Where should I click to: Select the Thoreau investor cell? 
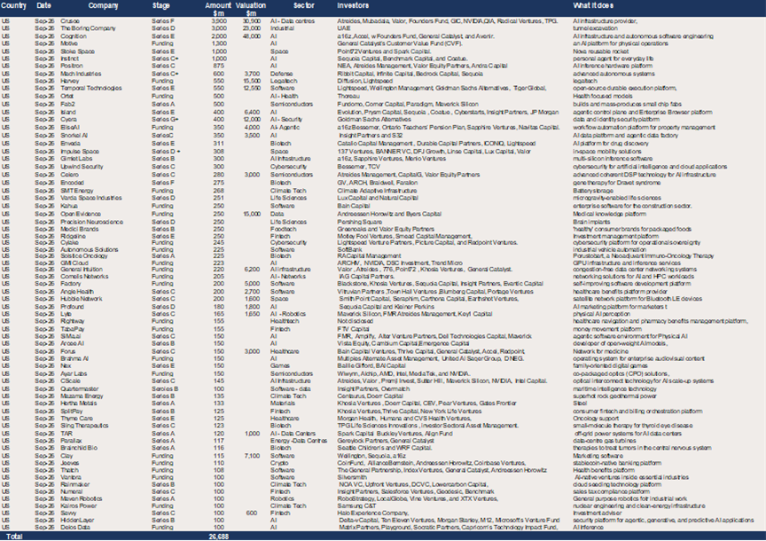pyautogui.click(x=348, y=97)
